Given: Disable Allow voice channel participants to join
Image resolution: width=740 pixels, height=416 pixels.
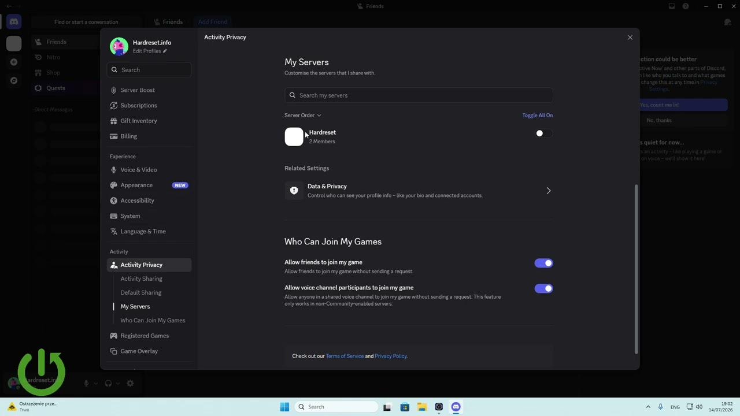Looking at the screenshot, I should click(x=543, y=288).
